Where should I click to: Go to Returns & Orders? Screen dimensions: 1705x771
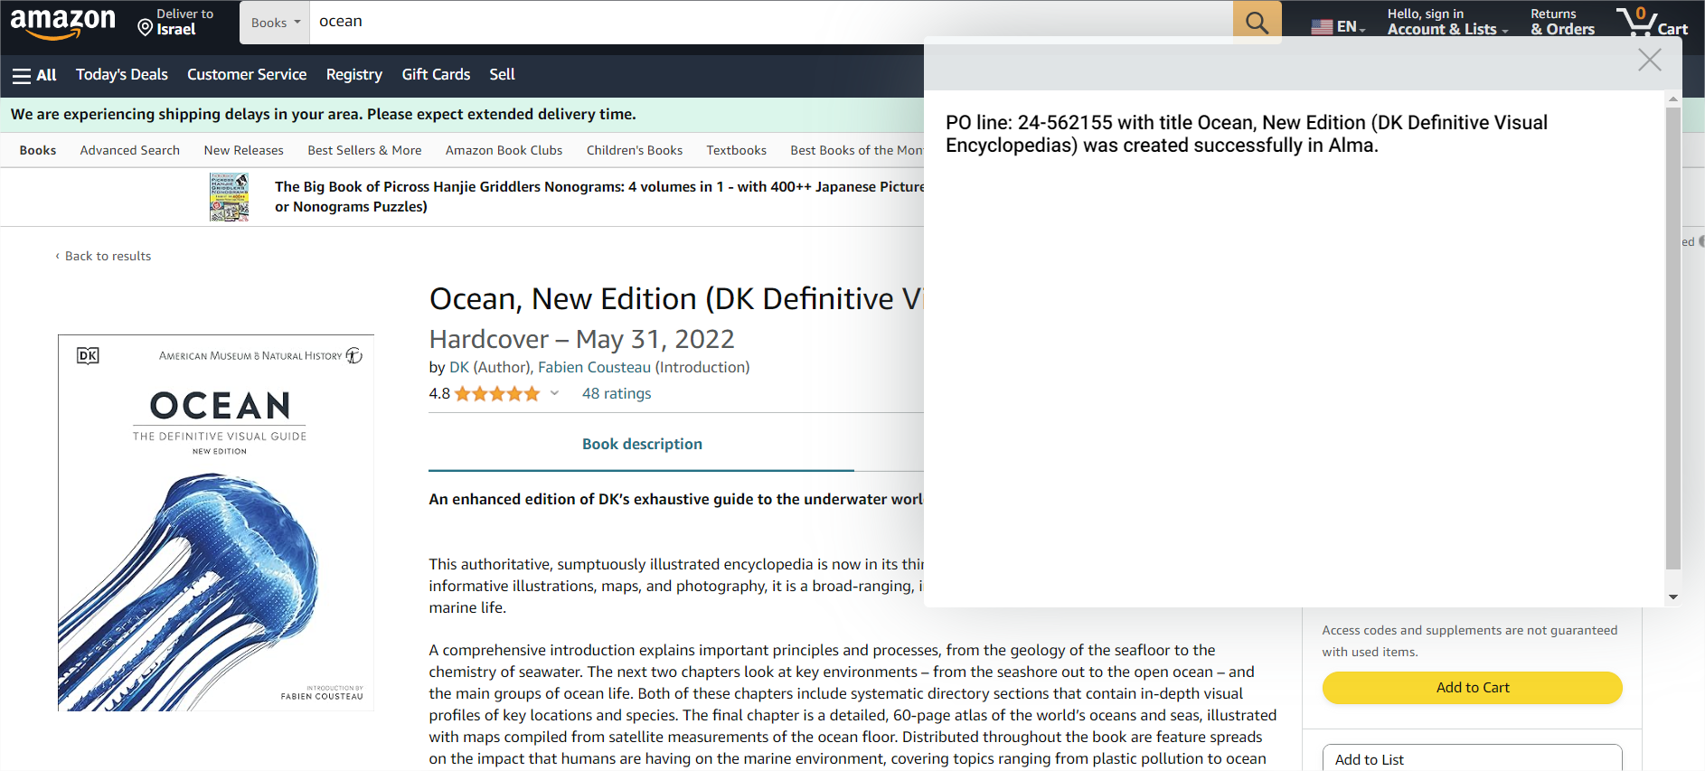1562,22
